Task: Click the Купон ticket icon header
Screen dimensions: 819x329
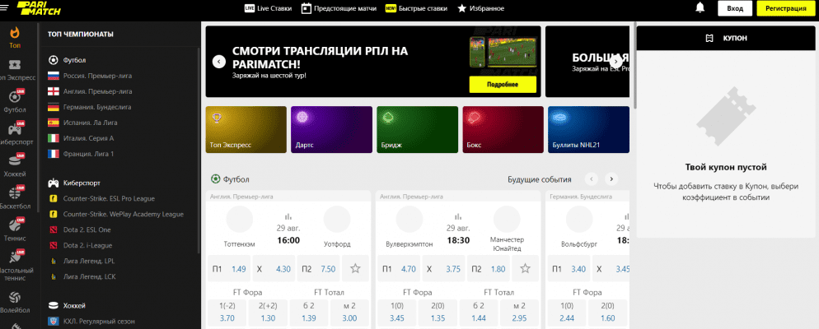Action: coord(709,38)
